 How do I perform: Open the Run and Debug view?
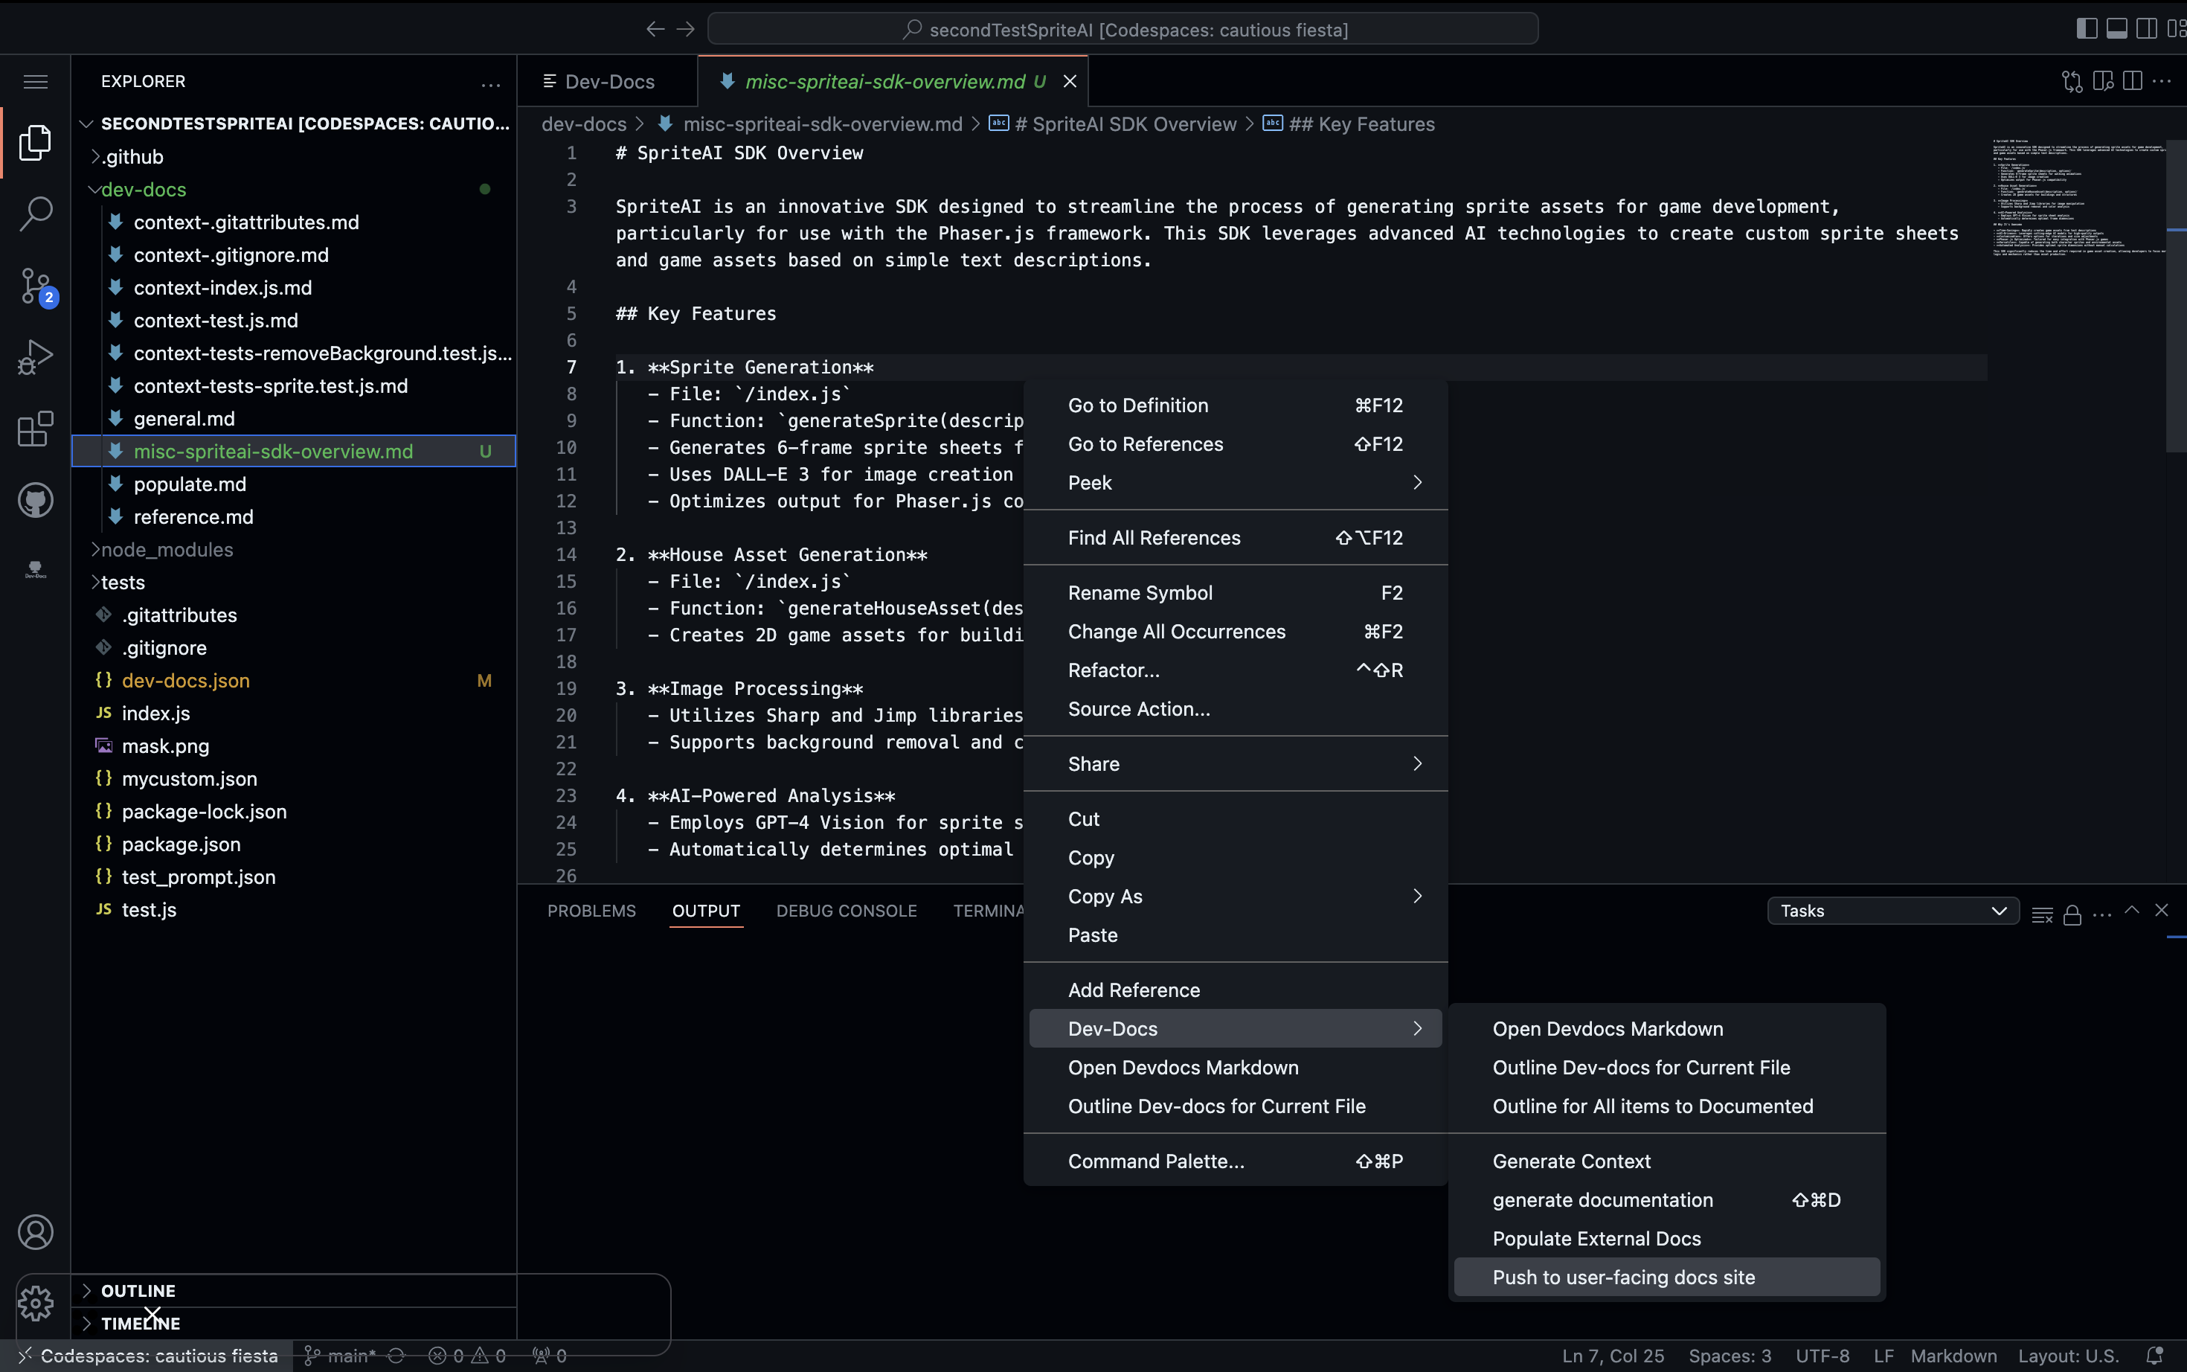click(36, 356)
